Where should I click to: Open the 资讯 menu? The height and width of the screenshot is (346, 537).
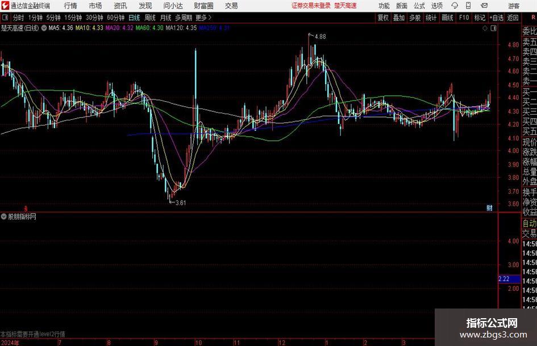[120, 6]
